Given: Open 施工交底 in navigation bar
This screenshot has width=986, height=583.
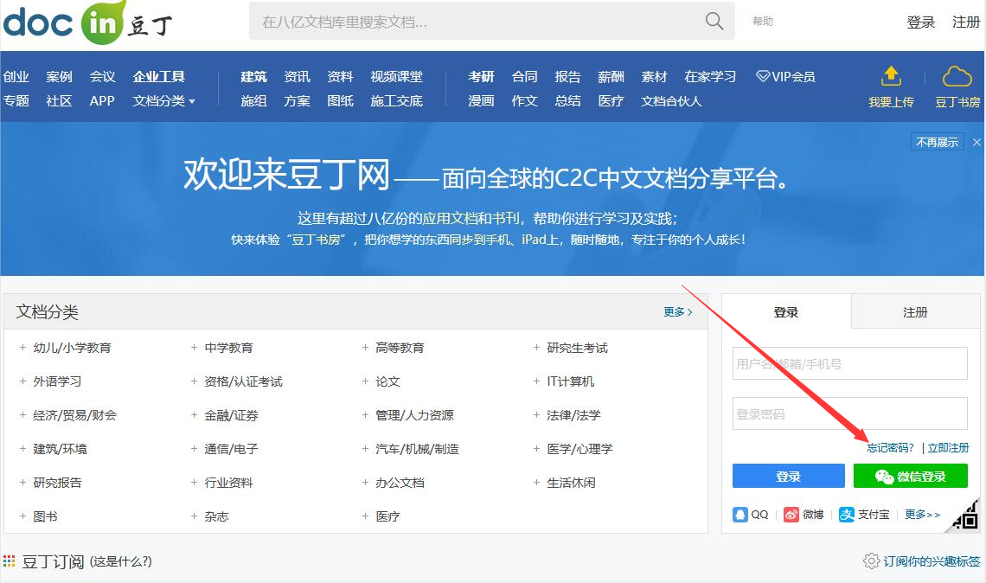Looking at the screenshot, I should (x=396, y=101).
